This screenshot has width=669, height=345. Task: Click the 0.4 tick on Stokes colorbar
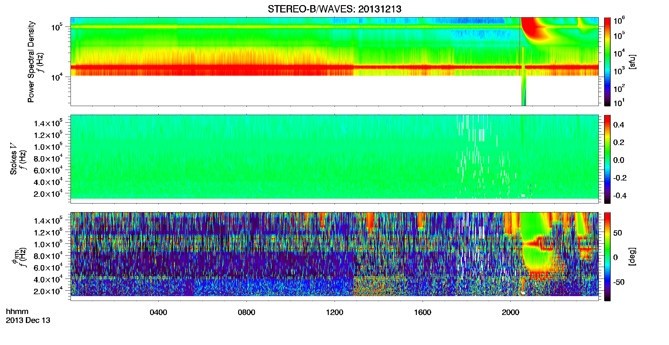click(x=619, y=125)
